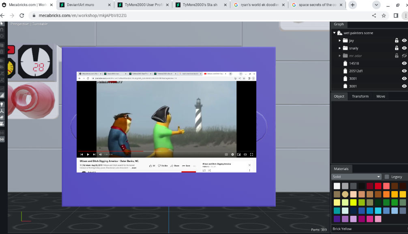408x234 pixels.
Task: Select the Object tab
Action: pos(339,96)
